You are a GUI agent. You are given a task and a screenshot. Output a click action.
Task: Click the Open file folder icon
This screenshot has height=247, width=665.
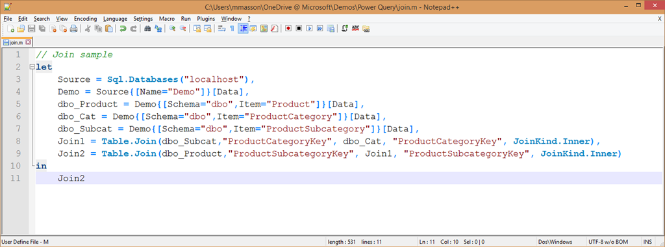(21, 29)
